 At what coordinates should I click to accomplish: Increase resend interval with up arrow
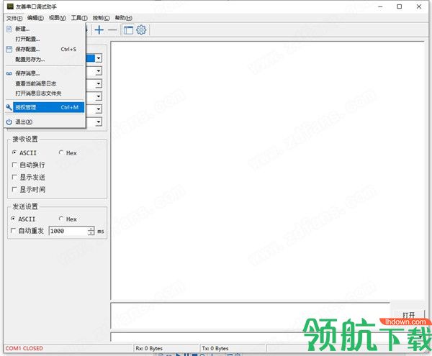click(x=91, y=229)
